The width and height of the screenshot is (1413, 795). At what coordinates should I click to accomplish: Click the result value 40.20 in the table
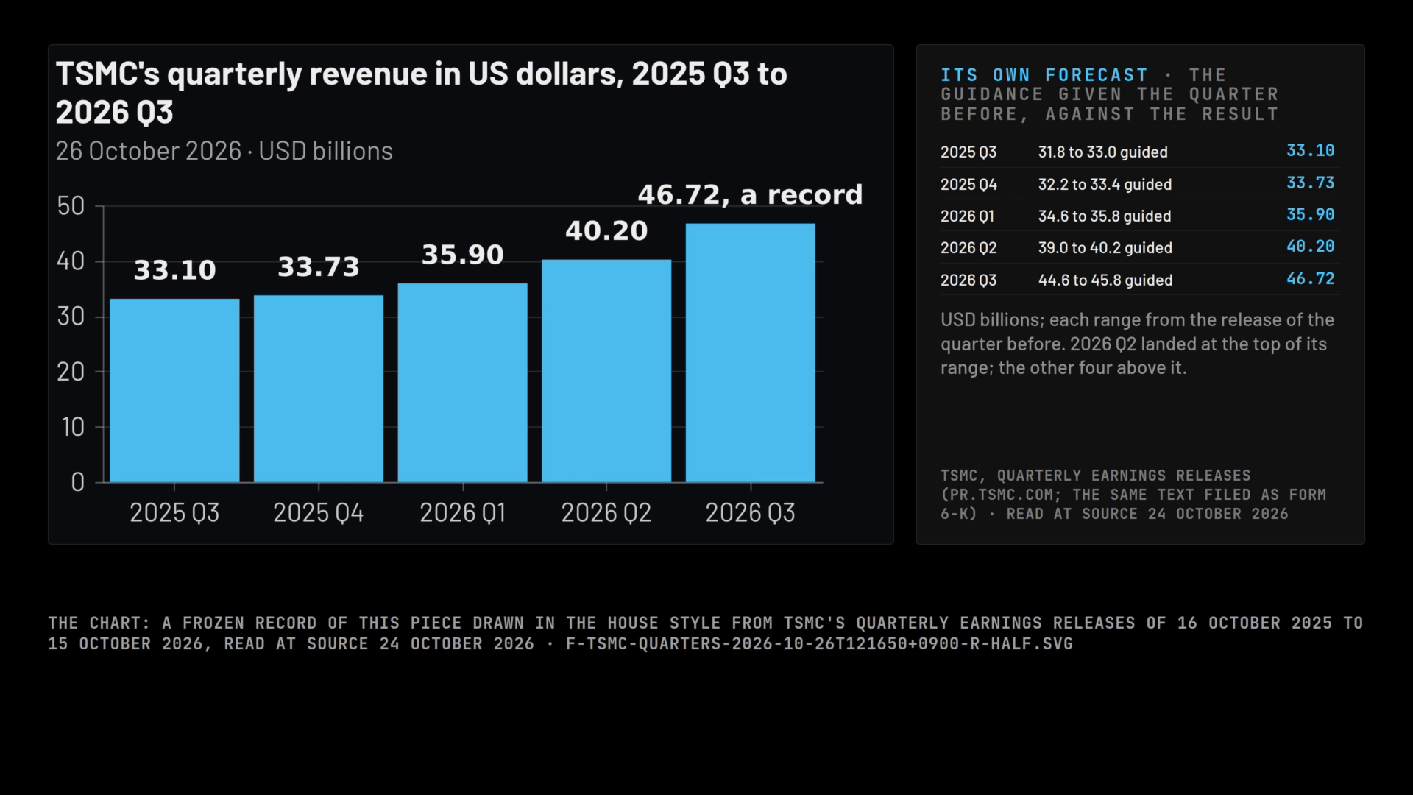click(x=1311, y=247)
